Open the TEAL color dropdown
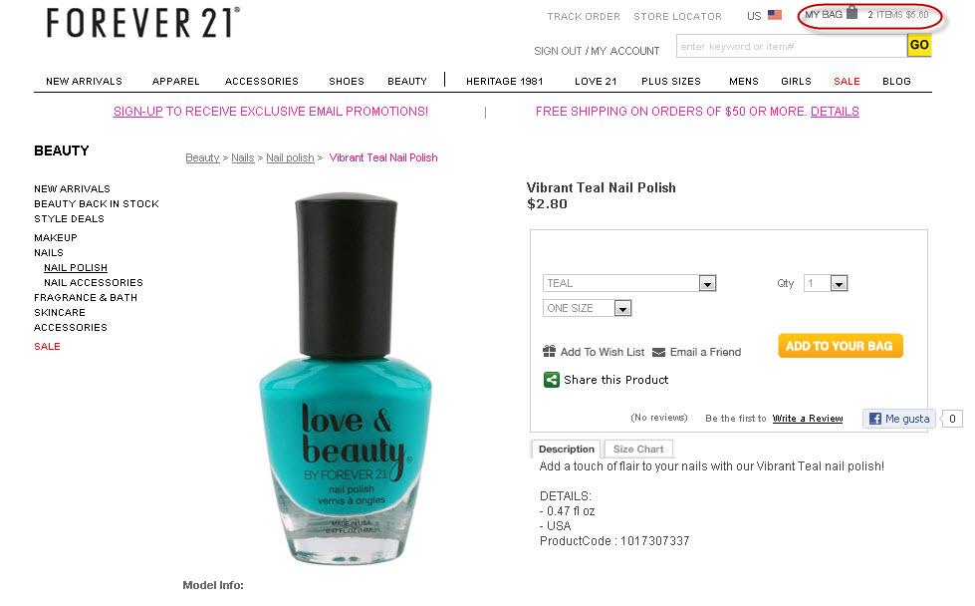 click(629, 283)
